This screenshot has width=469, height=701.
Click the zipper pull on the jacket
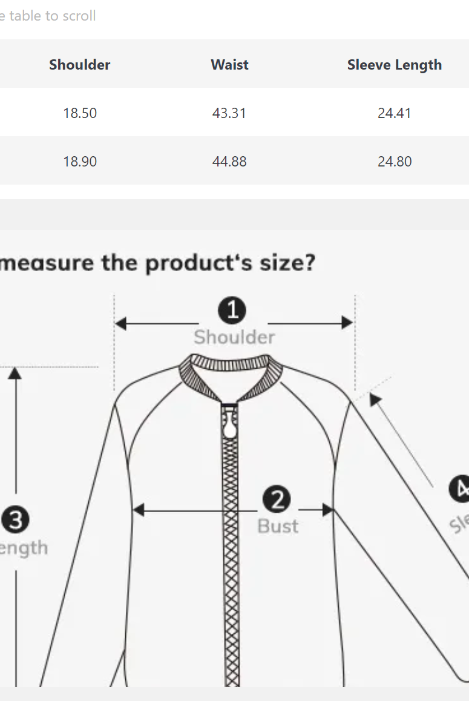tap(229, 423)
